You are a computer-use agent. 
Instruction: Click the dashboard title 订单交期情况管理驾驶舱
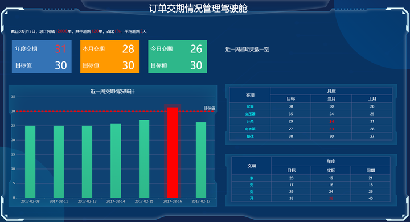click(x=198, y=9)
